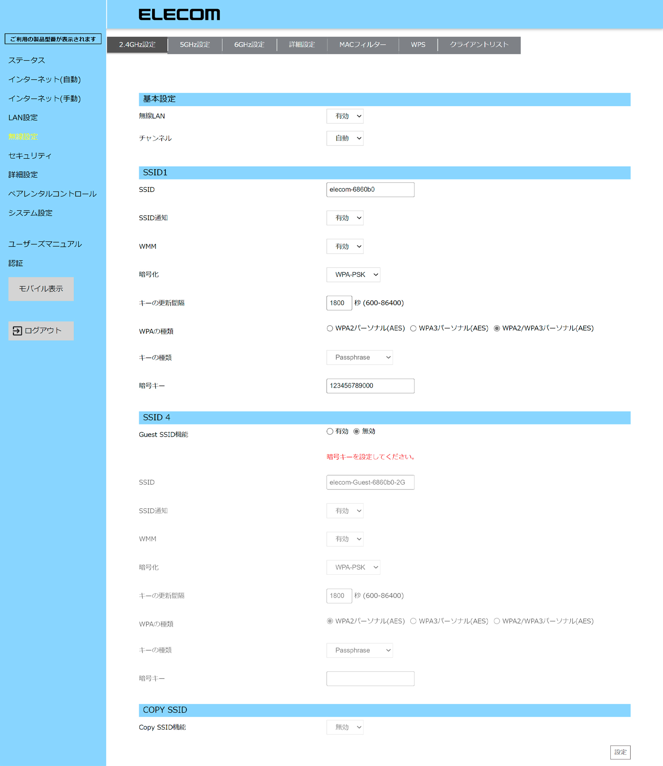Viewport: 663px width, 766px height.
Task: Open the SSID1 SSID通知 dropdown
Action: tap(345, 218)
